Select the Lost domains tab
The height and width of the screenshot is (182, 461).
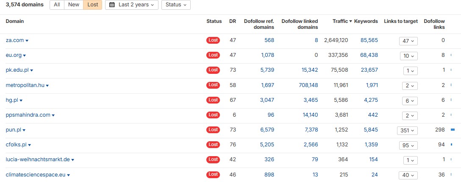tap(93, 5)
